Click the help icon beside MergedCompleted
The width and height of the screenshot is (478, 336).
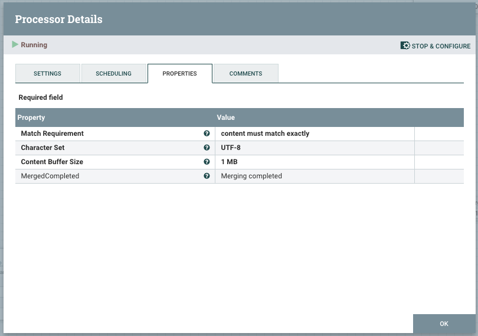click(207, 176)
